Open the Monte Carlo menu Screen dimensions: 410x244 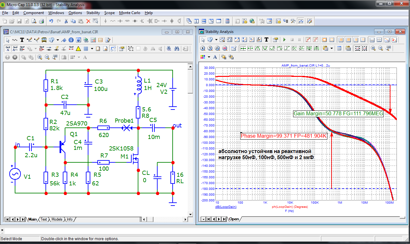pos(129,13)
